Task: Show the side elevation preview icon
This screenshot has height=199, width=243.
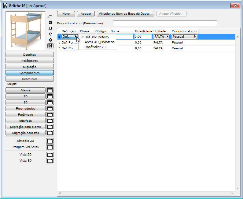Action: [x=50, y=28]
